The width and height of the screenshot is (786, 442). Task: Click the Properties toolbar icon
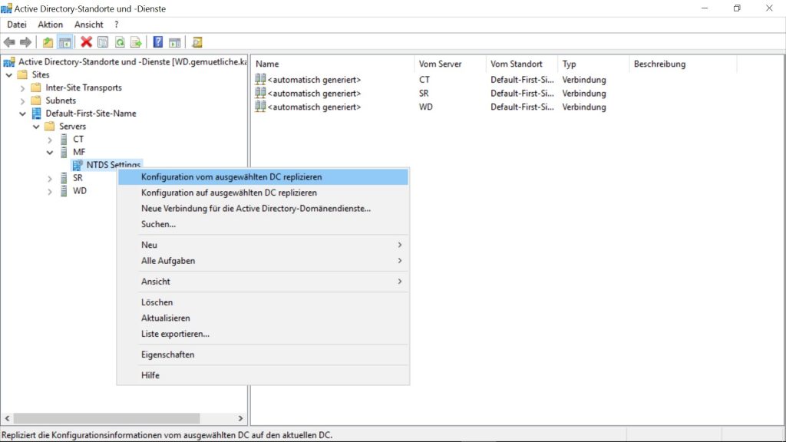coord(103,43)
